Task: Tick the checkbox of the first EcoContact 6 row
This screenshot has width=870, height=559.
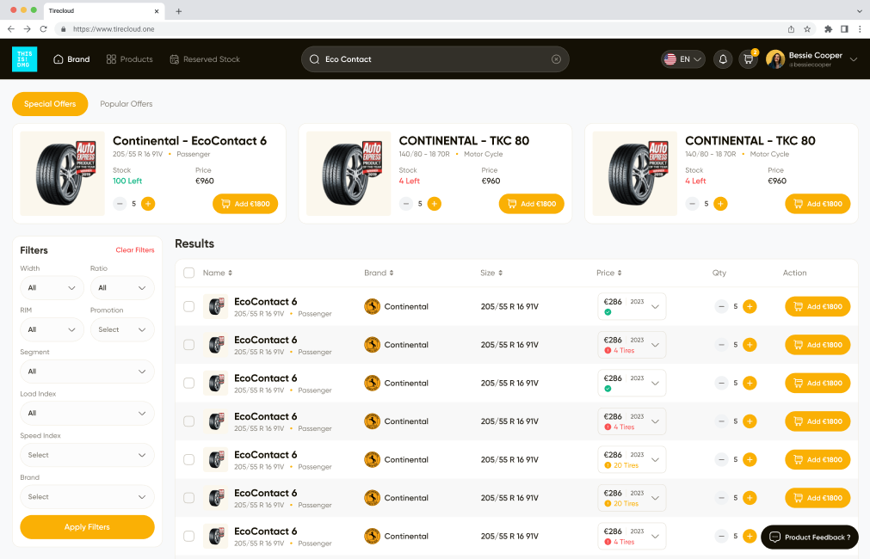Action: [189, 306]
